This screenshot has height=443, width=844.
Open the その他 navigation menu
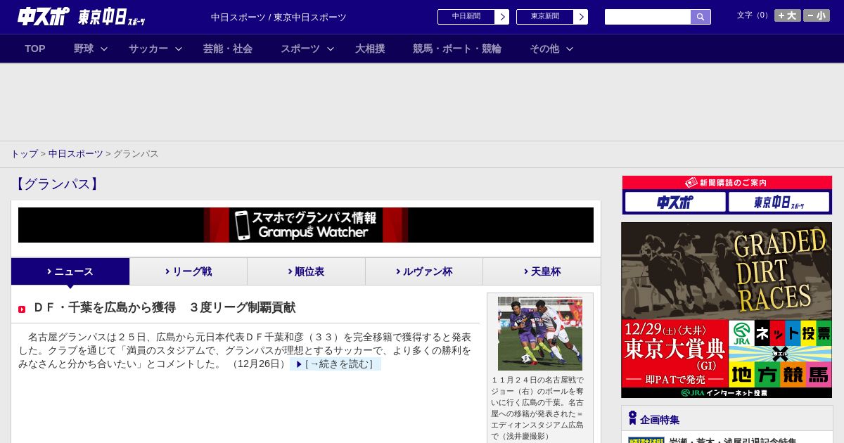[544, 49]
